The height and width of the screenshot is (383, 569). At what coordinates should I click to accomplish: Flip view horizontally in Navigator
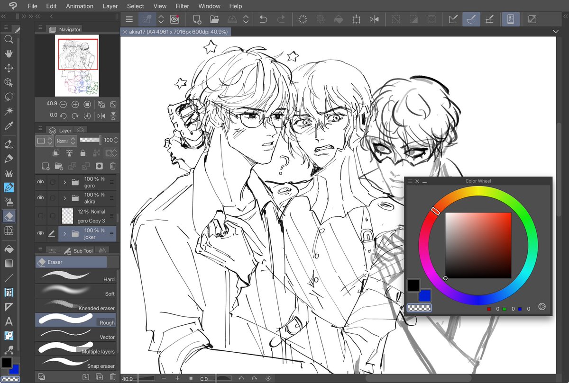[101, 116]
